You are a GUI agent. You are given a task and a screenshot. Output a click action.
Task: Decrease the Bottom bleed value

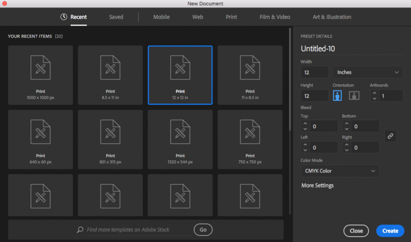pyautogui.click(x=347, y=129)
